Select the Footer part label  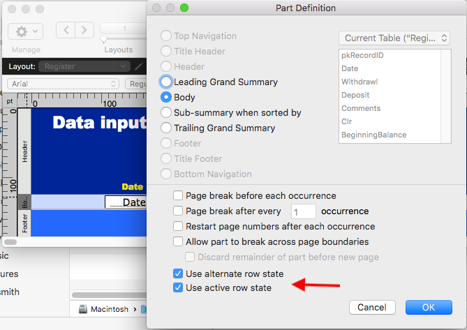24,223
